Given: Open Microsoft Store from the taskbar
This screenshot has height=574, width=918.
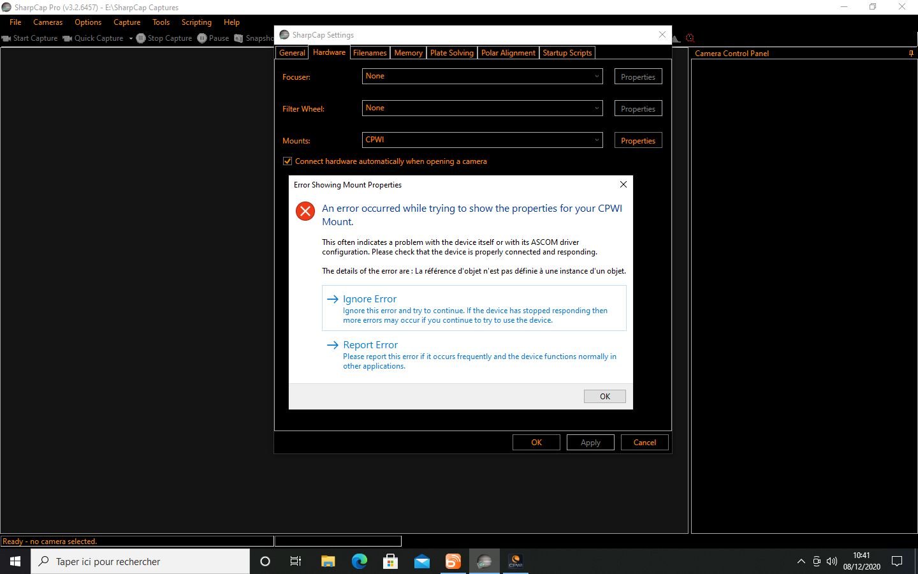Looking at the screenshot, I should point(390,561).
